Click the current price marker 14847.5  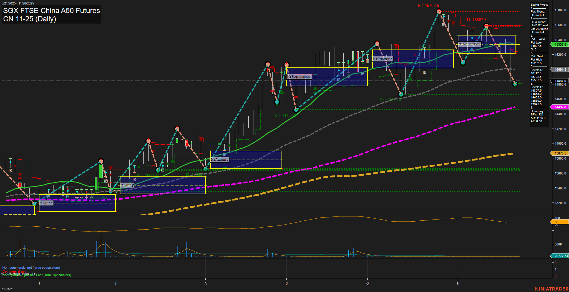coord(560,81)
